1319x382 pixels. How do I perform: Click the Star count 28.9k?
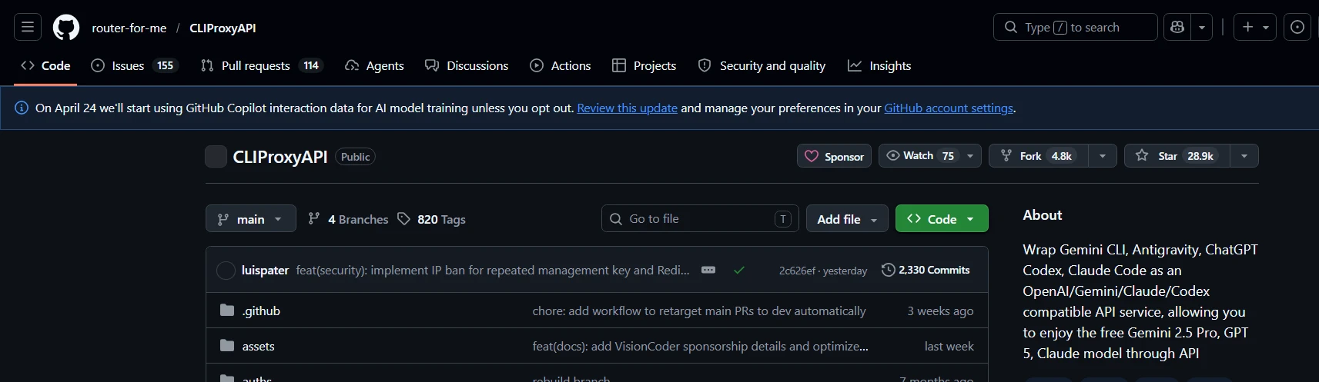tap(1200, 156)
